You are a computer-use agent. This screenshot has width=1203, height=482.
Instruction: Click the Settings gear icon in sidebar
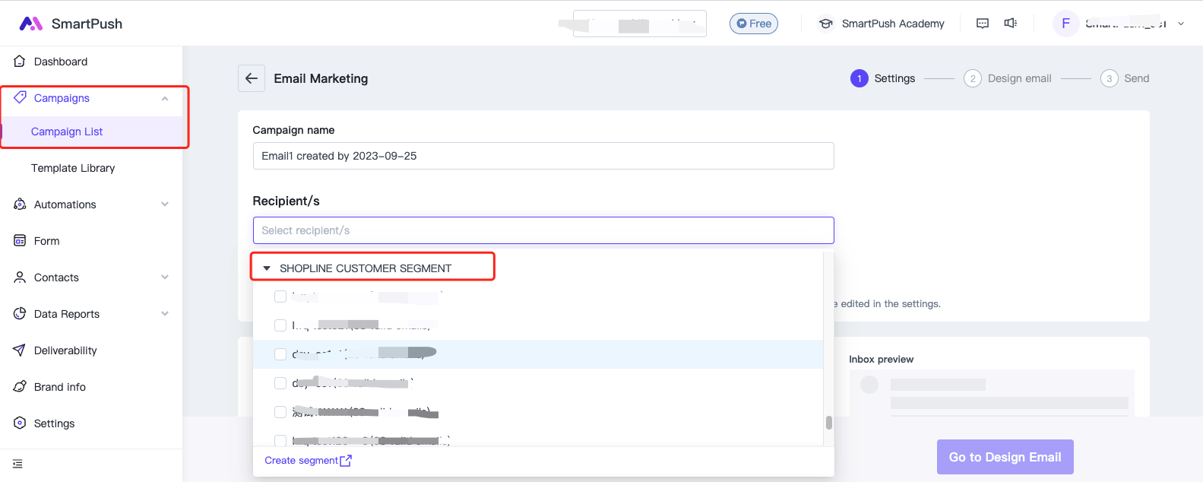[x=20, y=423]
